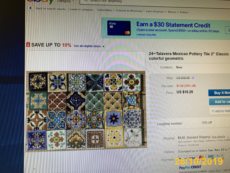Click the Visa payment icon
Image resolution: width=230 pixels, height=173 pixels.
192,158
